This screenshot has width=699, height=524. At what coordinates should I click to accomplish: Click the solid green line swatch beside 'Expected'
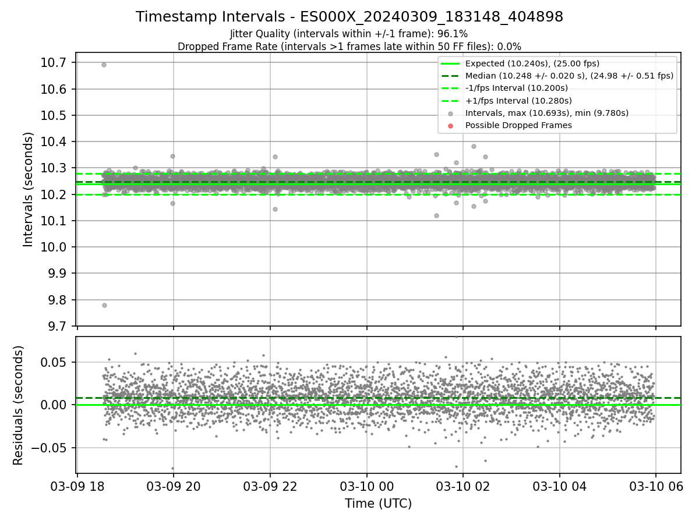(450, 63)
